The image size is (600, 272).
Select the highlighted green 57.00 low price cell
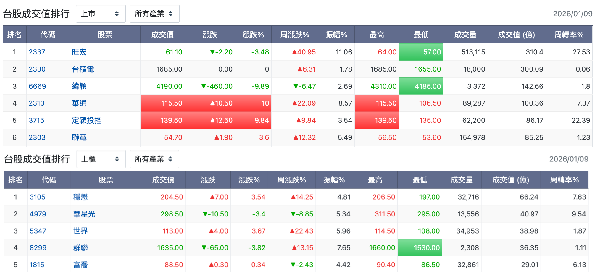click(421, 52)
